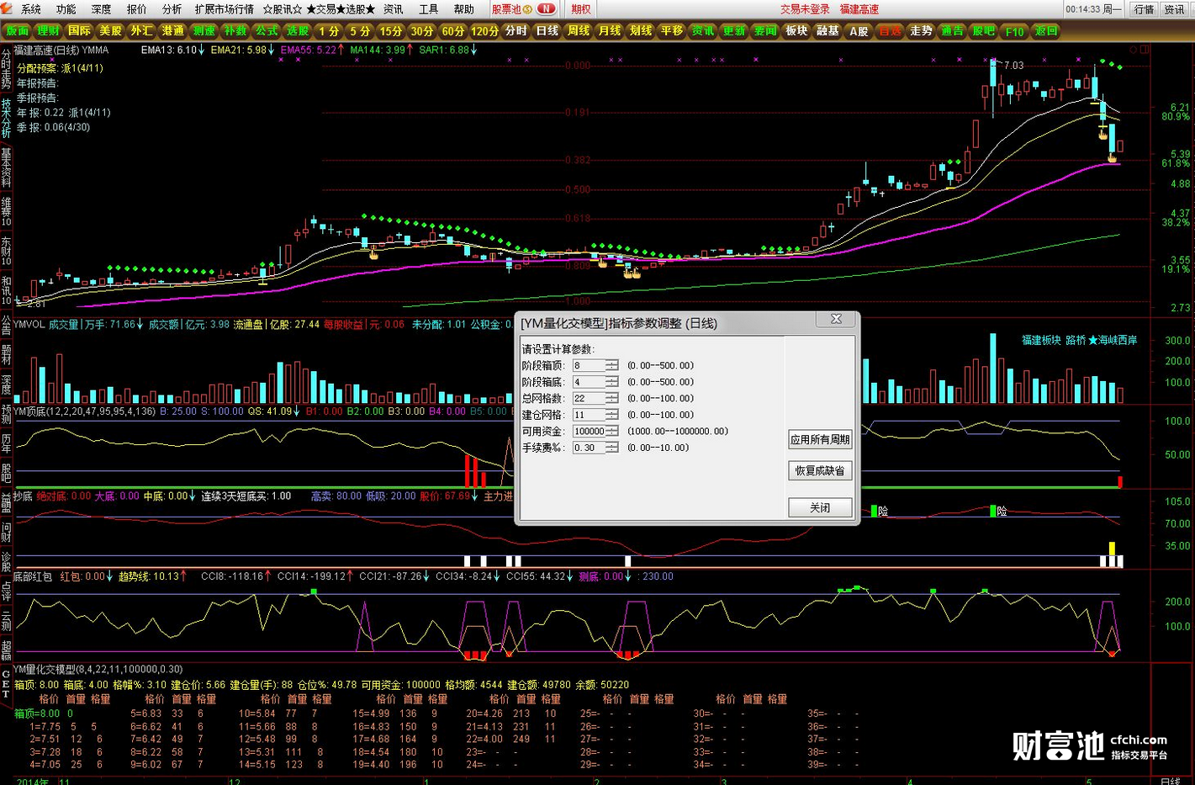The width and height of the screenshot is (1195, 785).
Task: Adjust the 总网格数 spinner control
Action: tap(611, 399)
